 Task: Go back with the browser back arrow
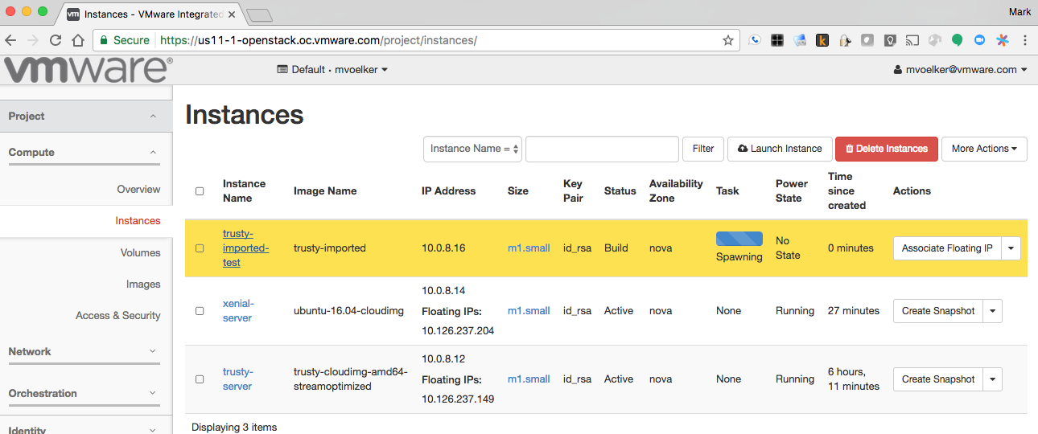click(11, 40)
